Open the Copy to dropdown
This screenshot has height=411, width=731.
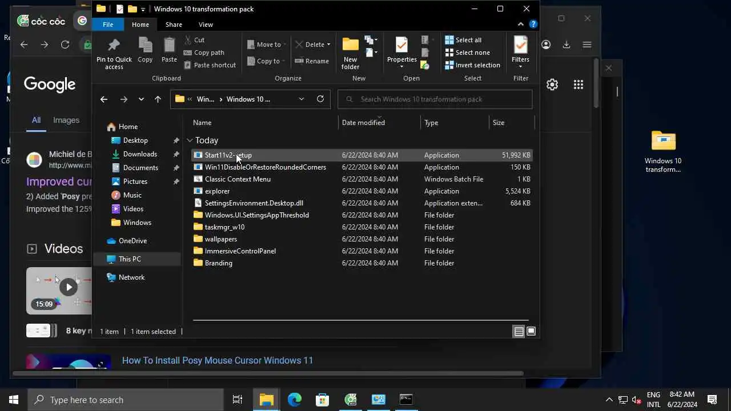click(x=267, y=61)
